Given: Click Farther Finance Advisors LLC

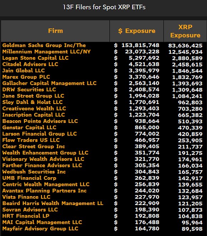Looking at the screenshot, I should pos(42,166).
